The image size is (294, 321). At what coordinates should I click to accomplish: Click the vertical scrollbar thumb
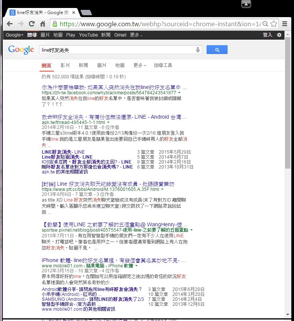[288, 103]
